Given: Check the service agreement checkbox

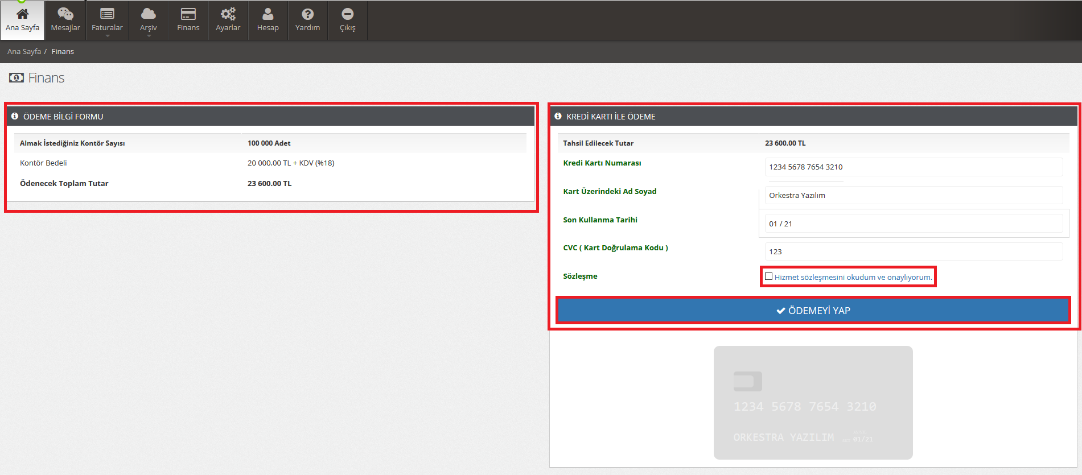Looking at the screenshot, I should tap(769, 276).
